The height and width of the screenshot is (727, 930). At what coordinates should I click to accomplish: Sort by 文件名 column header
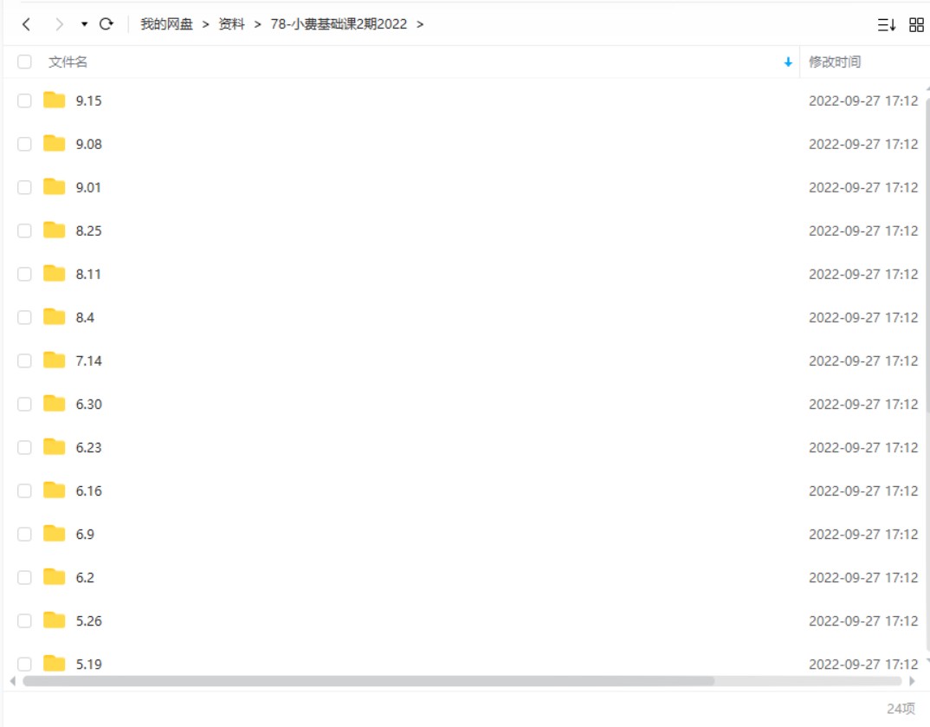coord(68,62)
